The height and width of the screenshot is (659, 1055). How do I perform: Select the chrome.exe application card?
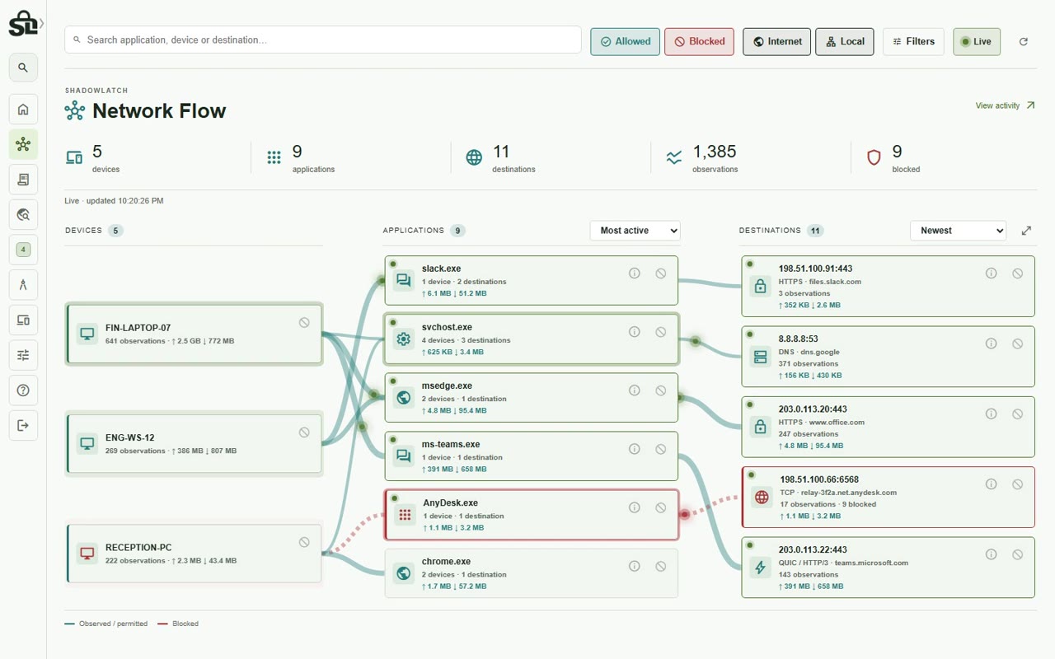point(532,573)
